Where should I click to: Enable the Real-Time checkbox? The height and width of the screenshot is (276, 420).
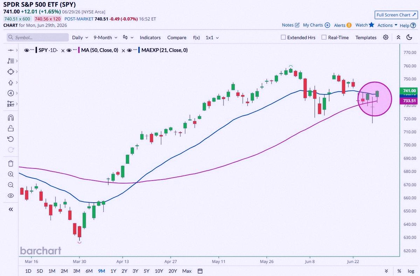click(x=324, y=37)
